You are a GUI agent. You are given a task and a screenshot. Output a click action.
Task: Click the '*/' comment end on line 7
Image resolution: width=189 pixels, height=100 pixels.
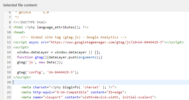pyautogui.click(x=17, y=17)
